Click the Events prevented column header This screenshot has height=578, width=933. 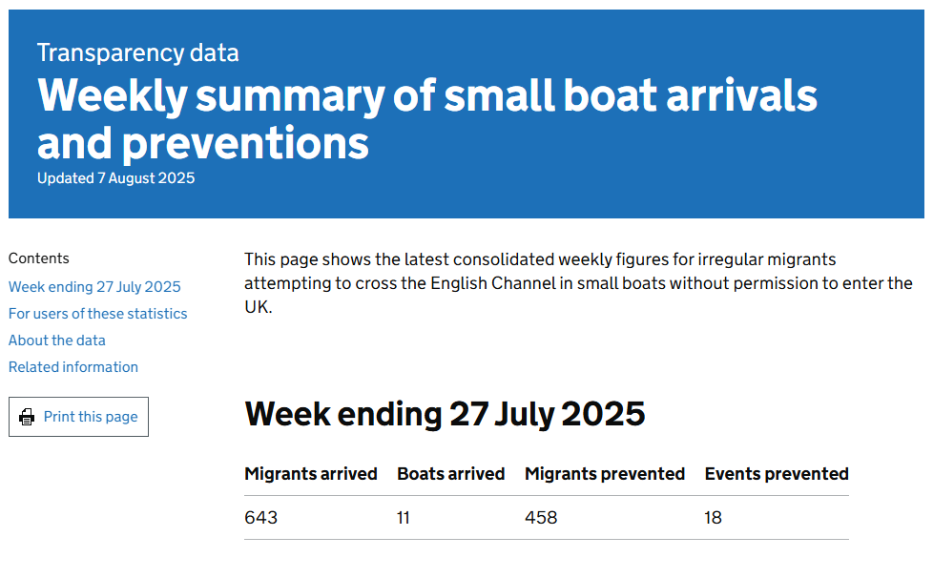click(x=776, y=474)
